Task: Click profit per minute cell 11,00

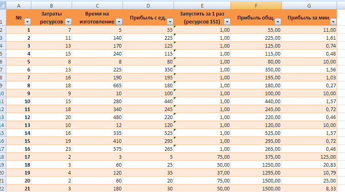Action: point(309,30)
